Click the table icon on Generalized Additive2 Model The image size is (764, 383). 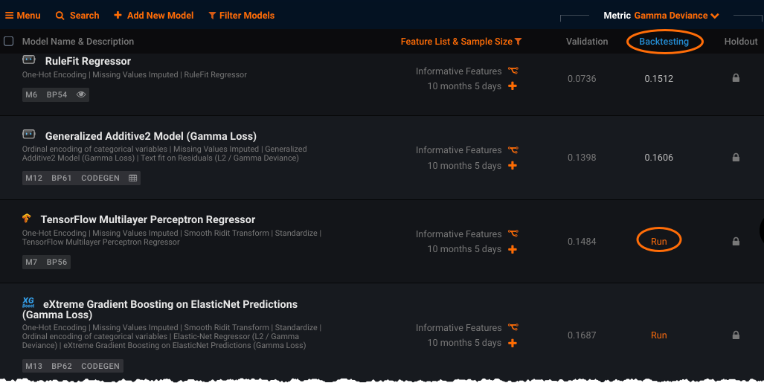tap(132, 178)
